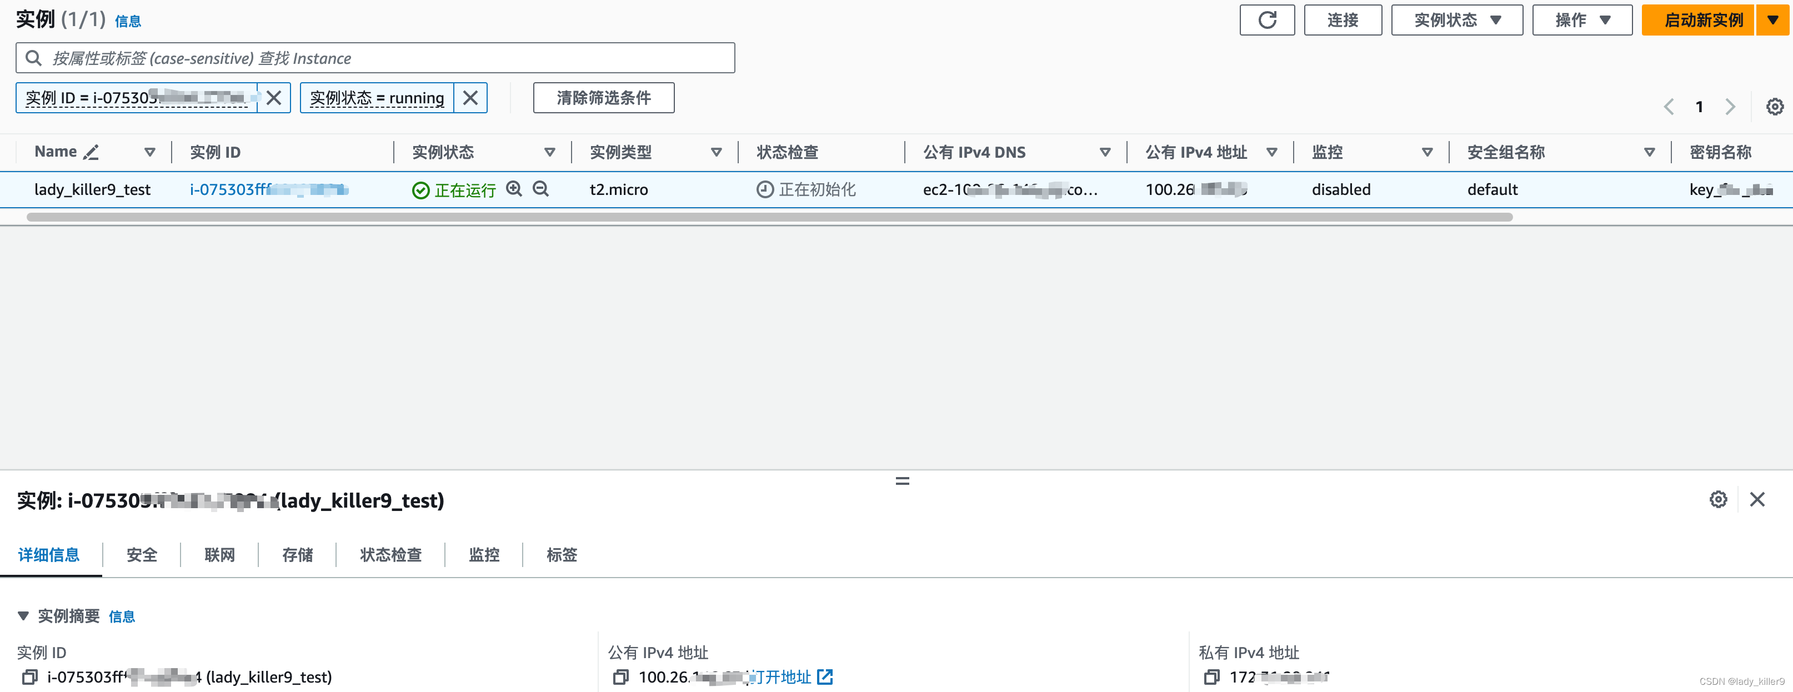
Task: Open 信息 link next to 实例 heading
Action: coord(128,22)
